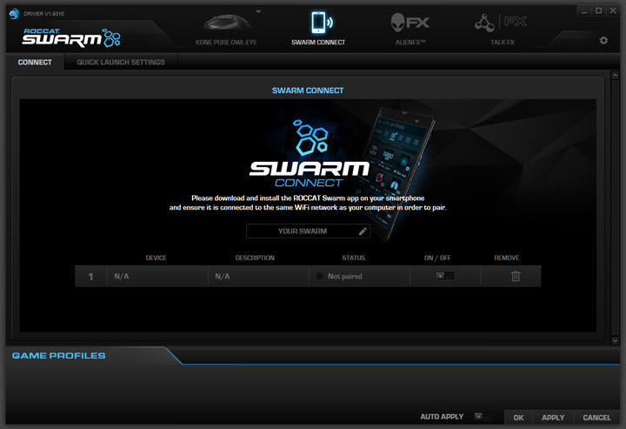Click the DRIVER V1.9310 version text
626x429 pixels.
pos(43,14)
